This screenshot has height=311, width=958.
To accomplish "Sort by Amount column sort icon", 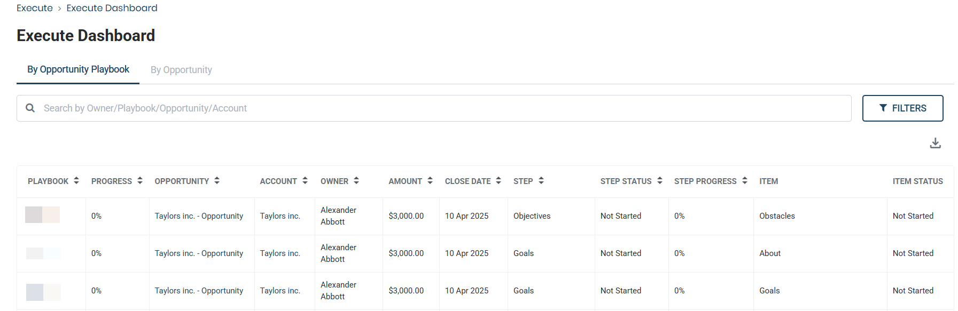I will tap(430, 181).
